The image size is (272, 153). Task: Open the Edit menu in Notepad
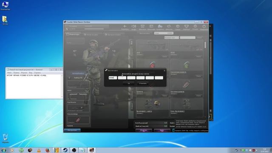point(16,73)
